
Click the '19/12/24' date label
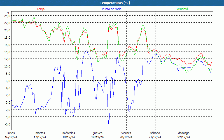[97, 137]
